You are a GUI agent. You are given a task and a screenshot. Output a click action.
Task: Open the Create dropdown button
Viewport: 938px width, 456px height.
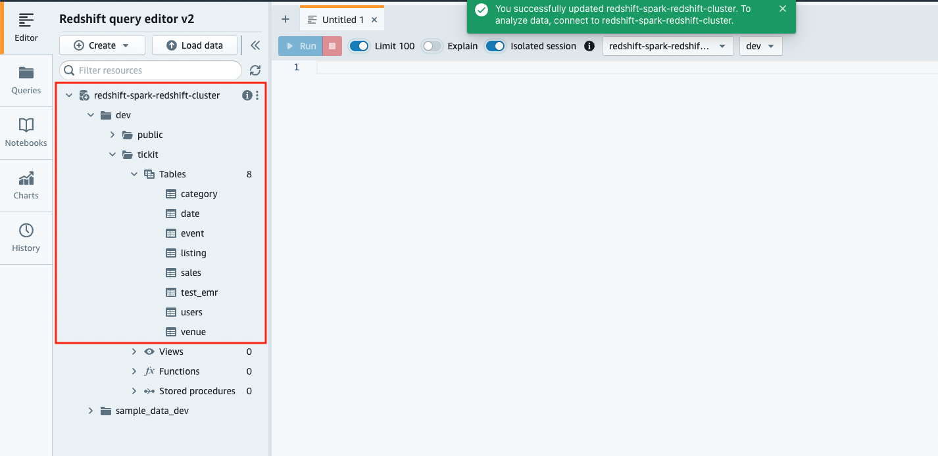(103, 45)
